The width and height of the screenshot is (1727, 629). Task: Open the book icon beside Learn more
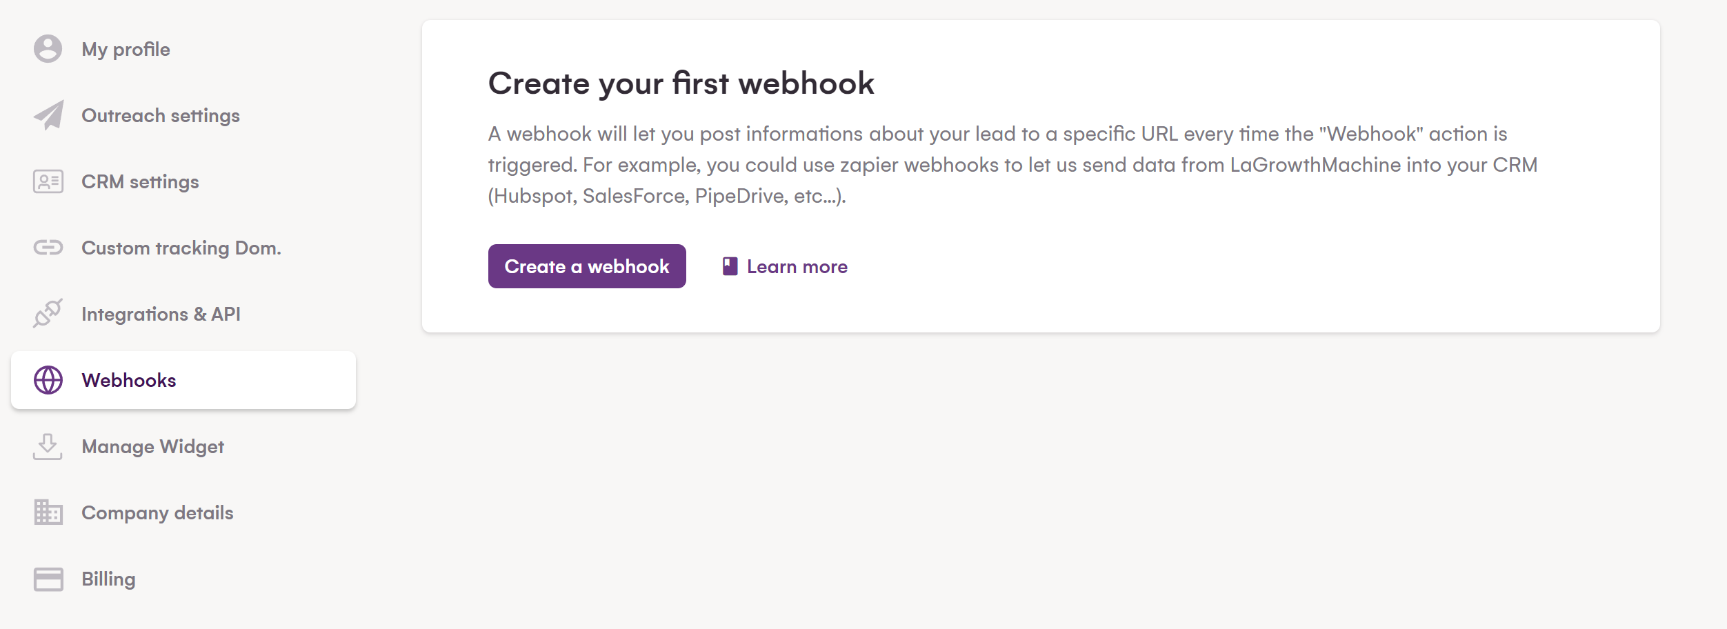[x=728, y=266]
